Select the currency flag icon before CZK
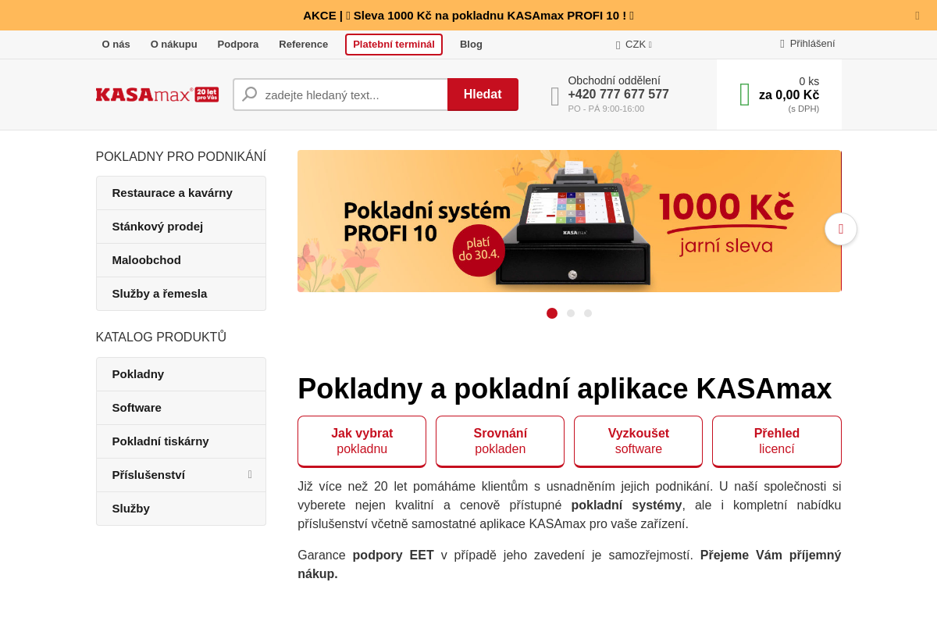Viewport: 937px width, 625px height. click(619, 45)
